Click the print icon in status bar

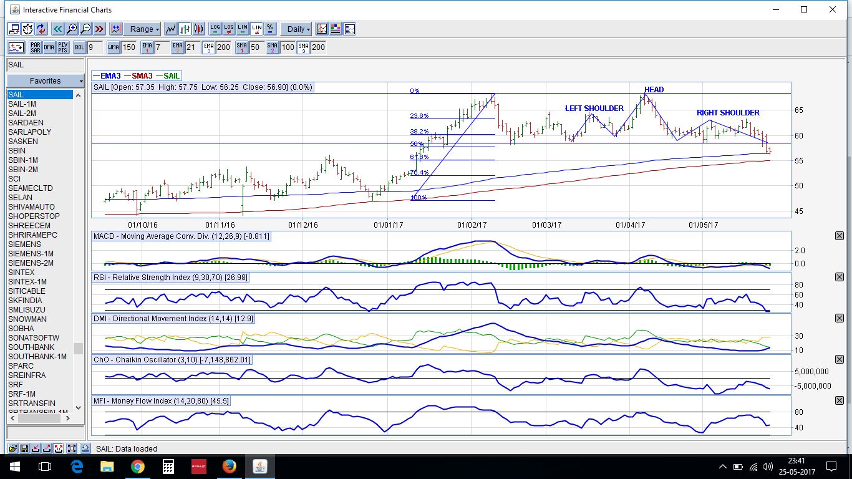(x=85, y=448)
